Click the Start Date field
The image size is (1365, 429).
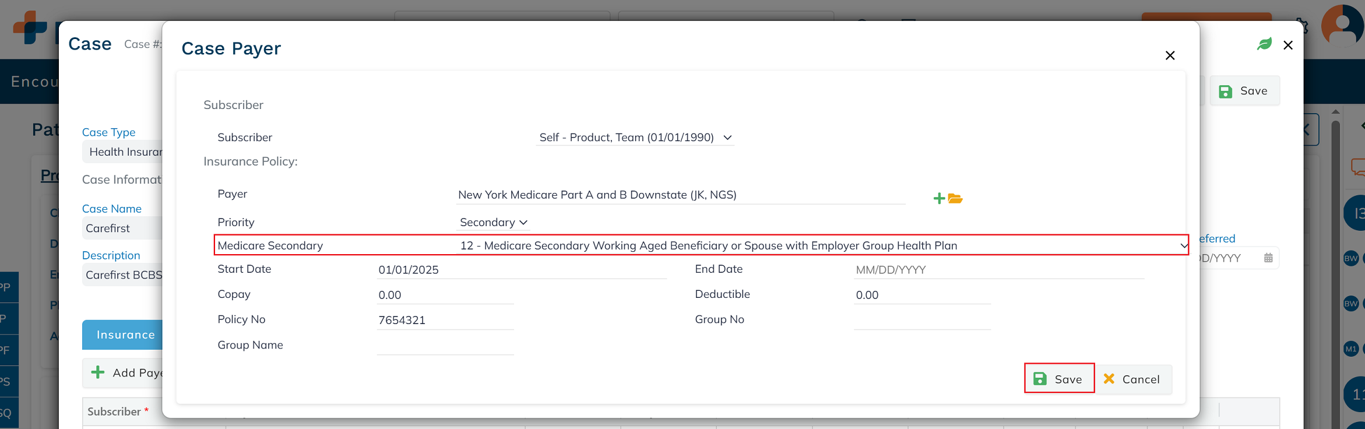(520, 270)
